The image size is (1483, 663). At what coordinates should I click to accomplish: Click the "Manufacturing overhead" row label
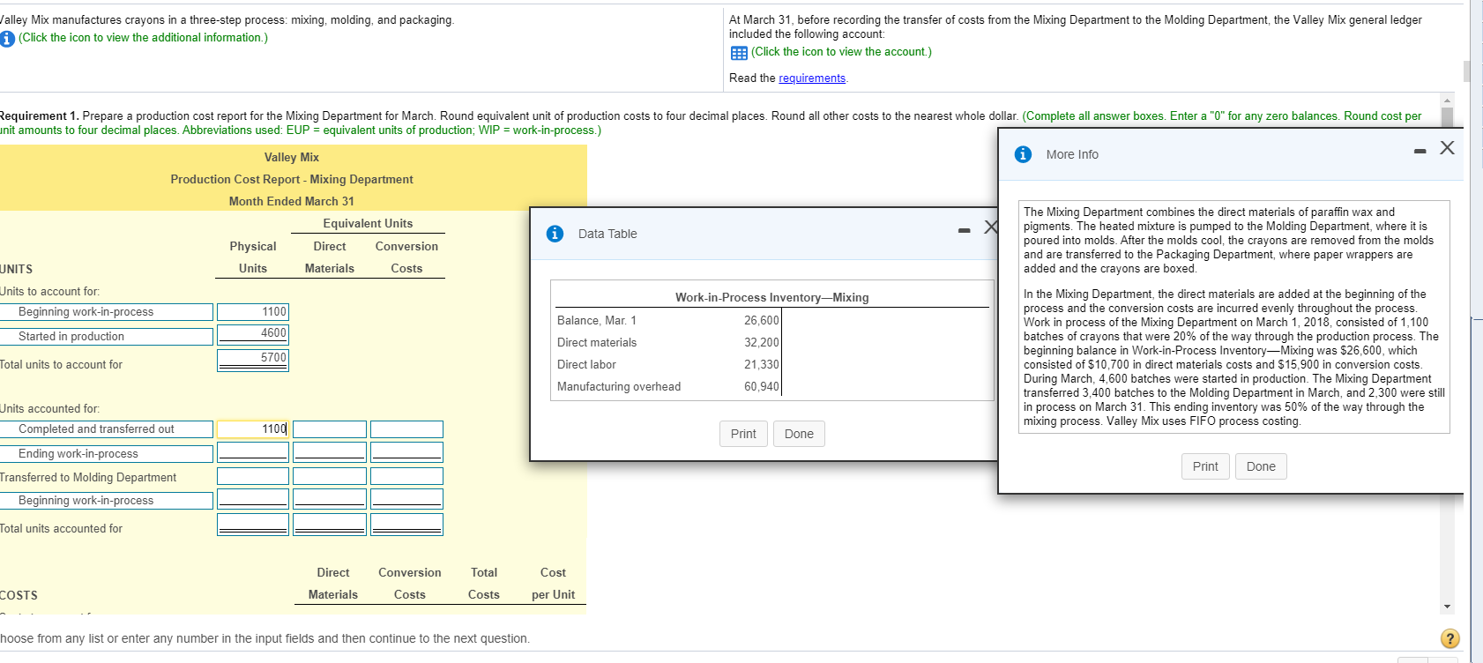point(619,387)
